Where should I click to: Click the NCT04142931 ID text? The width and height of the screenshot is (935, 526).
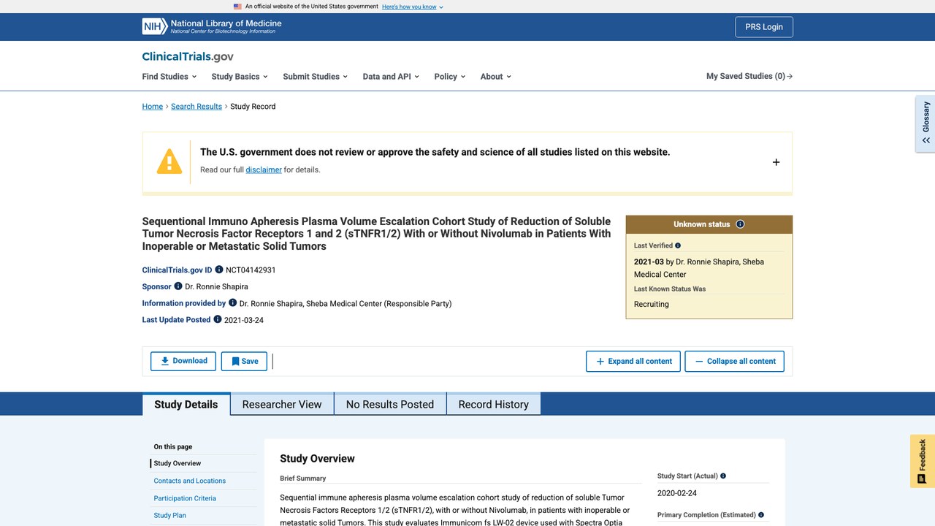251,270
